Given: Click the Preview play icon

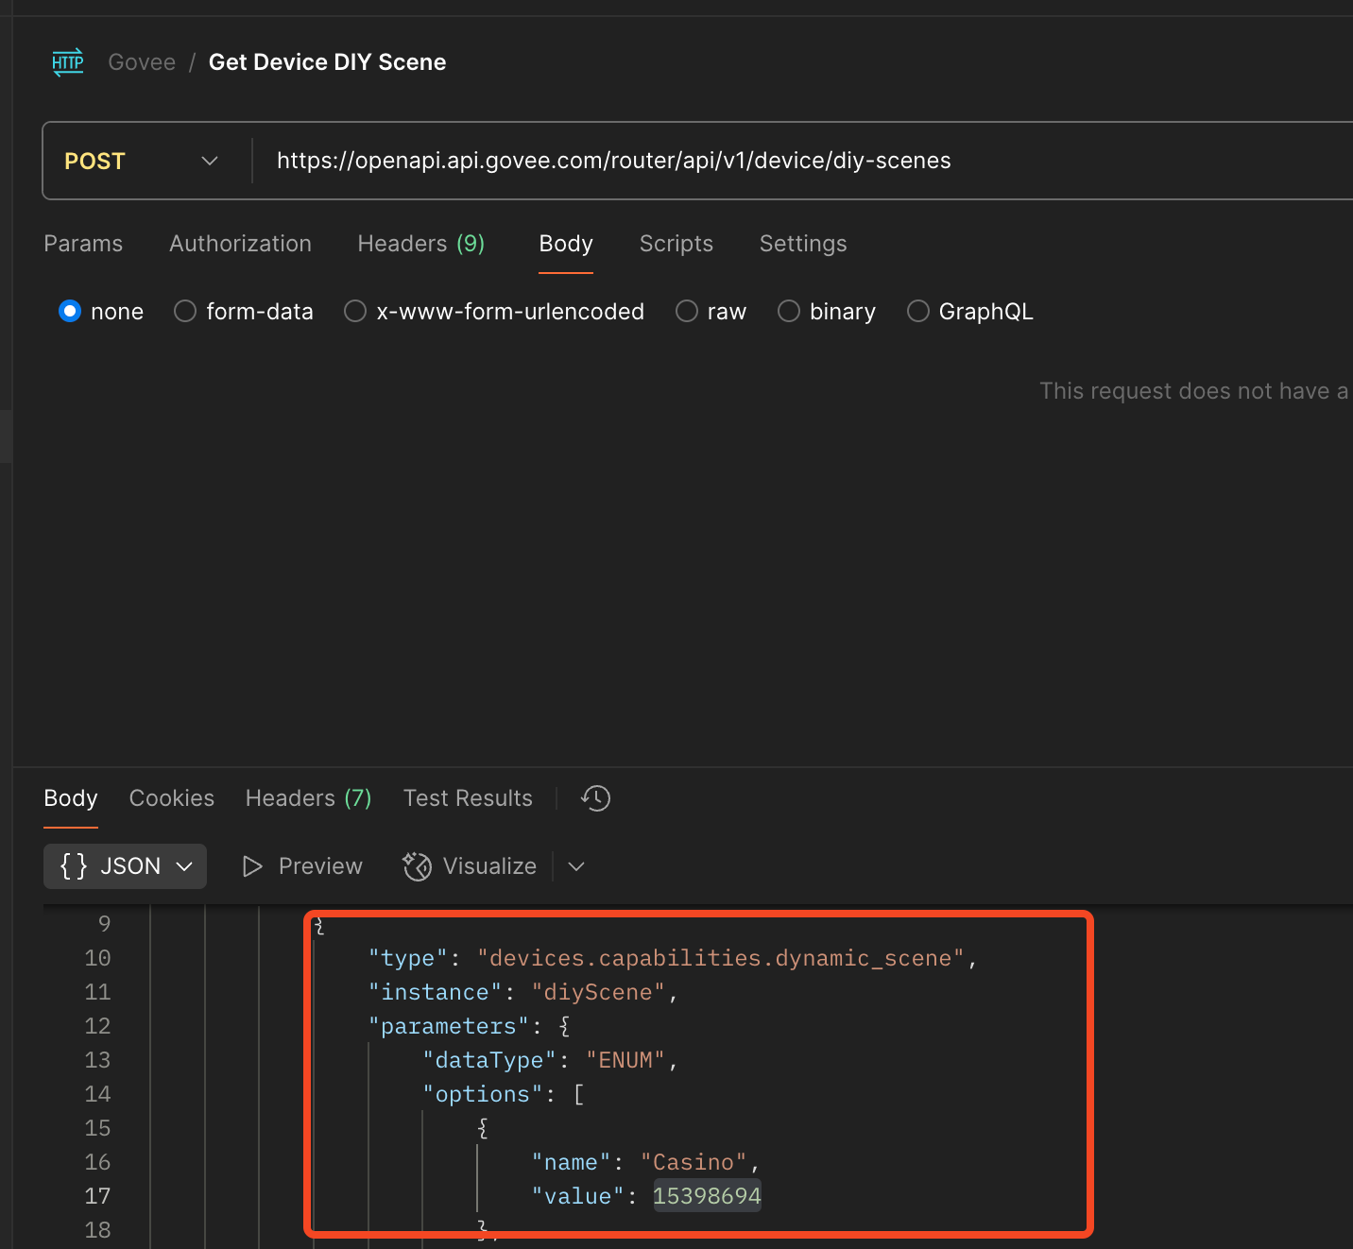Looking at the screenshot, I should [x=252, y=866].
